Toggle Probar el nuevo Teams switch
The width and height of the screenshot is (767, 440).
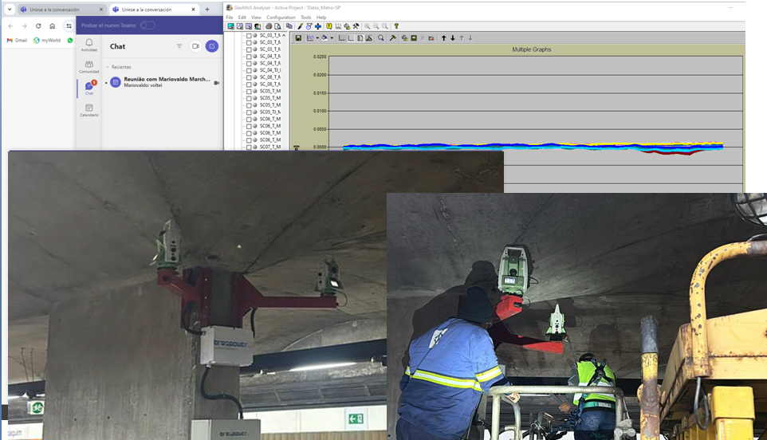147,25
